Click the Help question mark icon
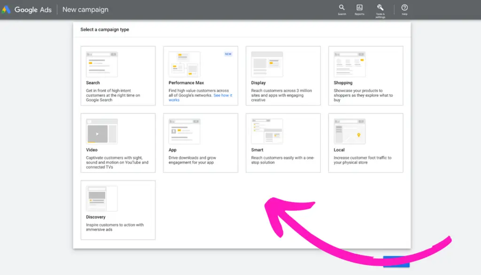481x275 pixels. pyautogui.click(x=404, y=8)
